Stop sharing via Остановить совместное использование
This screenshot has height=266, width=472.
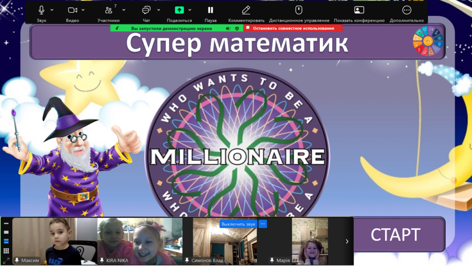pyautogui.click(x=293, y=28)
